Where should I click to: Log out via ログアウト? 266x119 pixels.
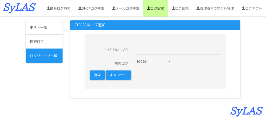[x=252, y=8]
